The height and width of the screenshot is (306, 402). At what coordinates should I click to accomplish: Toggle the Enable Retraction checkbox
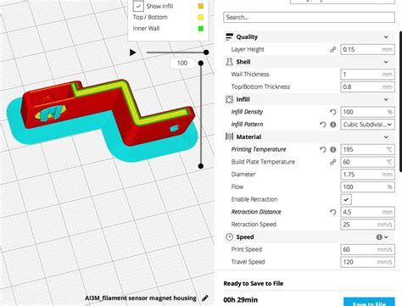coord(346,199)
